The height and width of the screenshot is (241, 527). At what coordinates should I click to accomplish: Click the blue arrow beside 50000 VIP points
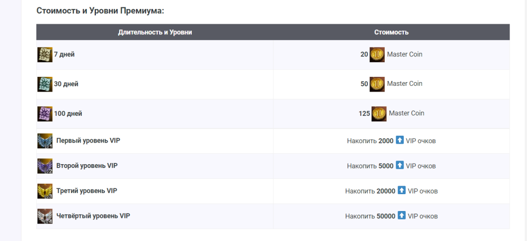tap(402, 216)
